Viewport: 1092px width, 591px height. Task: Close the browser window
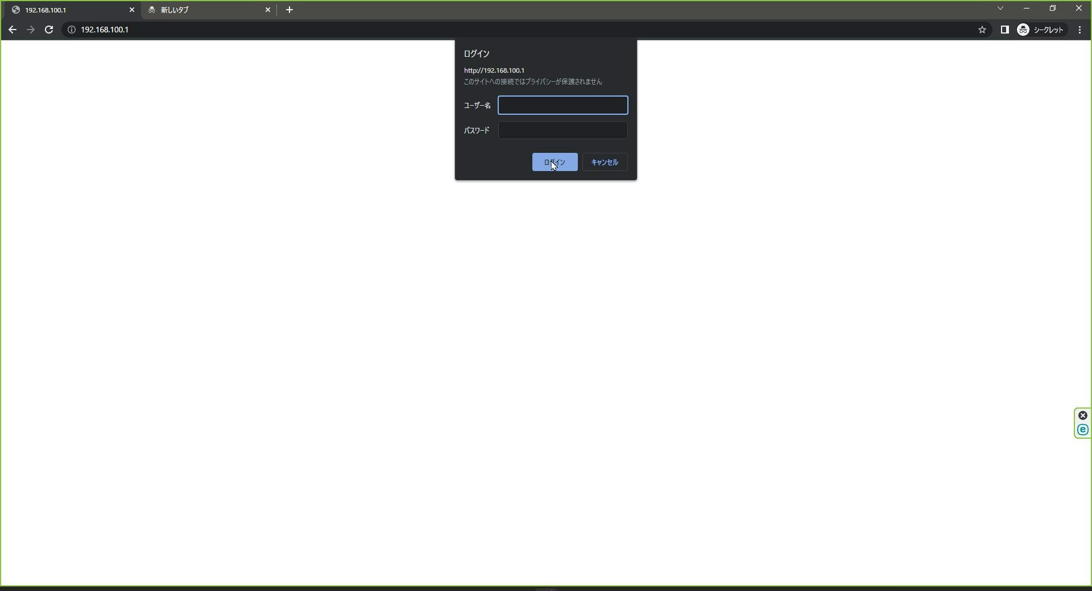click(x=1078, y=9)
